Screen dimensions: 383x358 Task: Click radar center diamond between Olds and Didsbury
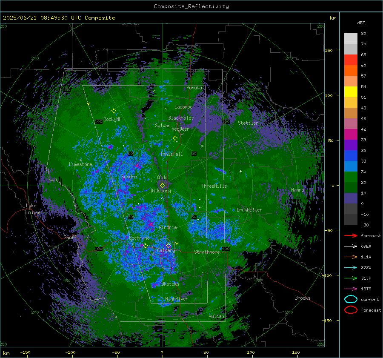point(162,186)
